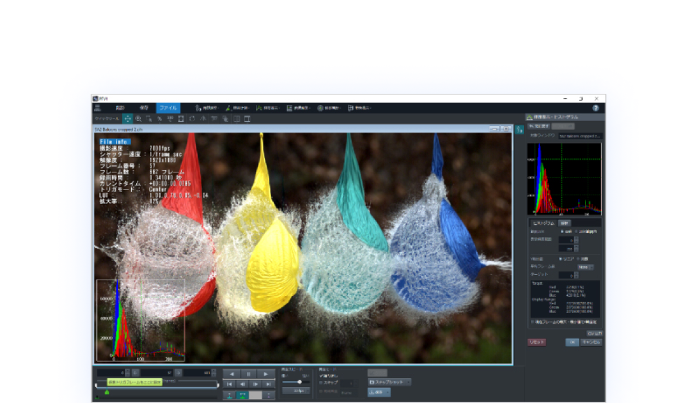The width and height of the screenshot is (697, 403).
Task: Enable the skip playback checkbox
Action: [321, 383]
